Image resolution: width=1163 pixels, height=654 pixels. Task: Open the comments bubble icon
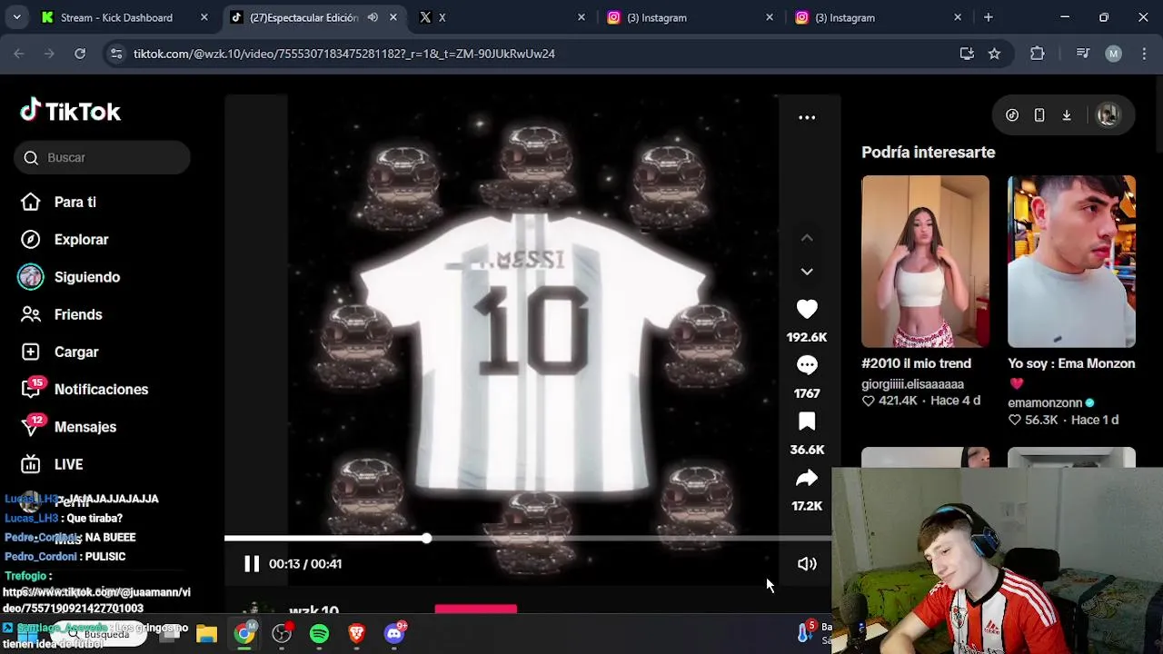pyautogui.click(x=807, y=365)
